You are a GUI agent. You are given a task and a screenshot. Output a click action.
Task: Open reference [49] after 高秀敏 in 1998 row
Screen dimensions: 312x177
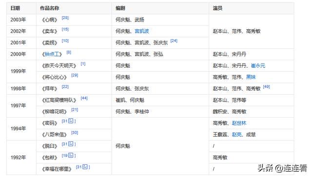tap(267, 87)
